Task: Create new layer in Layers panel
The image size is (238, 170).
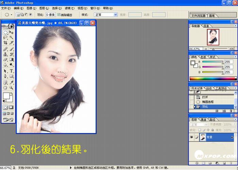Action: click(x=224, y=163)
